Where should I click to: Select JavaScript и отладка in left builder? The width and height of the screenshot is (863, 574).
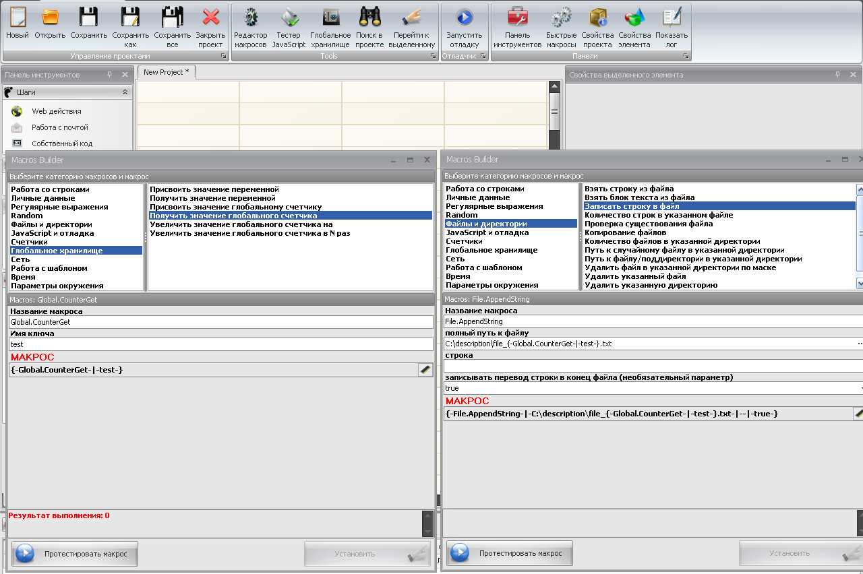pyautogui.click(x=53, y=233)
